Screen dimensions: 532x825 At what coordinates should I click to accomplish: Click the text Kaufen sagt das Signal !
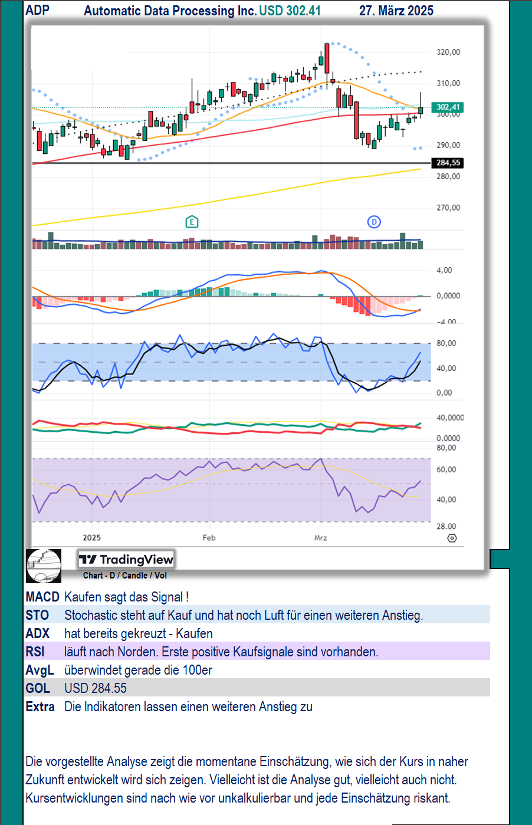126,597
